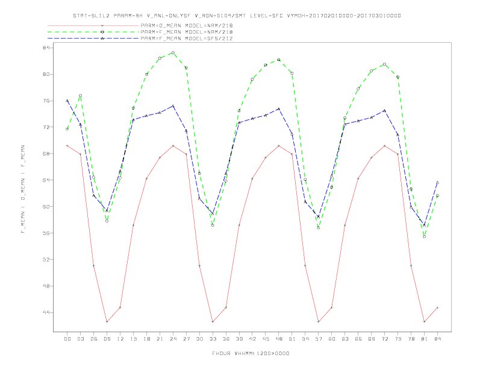Click blue GFS triangle marker at hour 00

[x=67, y=101]
